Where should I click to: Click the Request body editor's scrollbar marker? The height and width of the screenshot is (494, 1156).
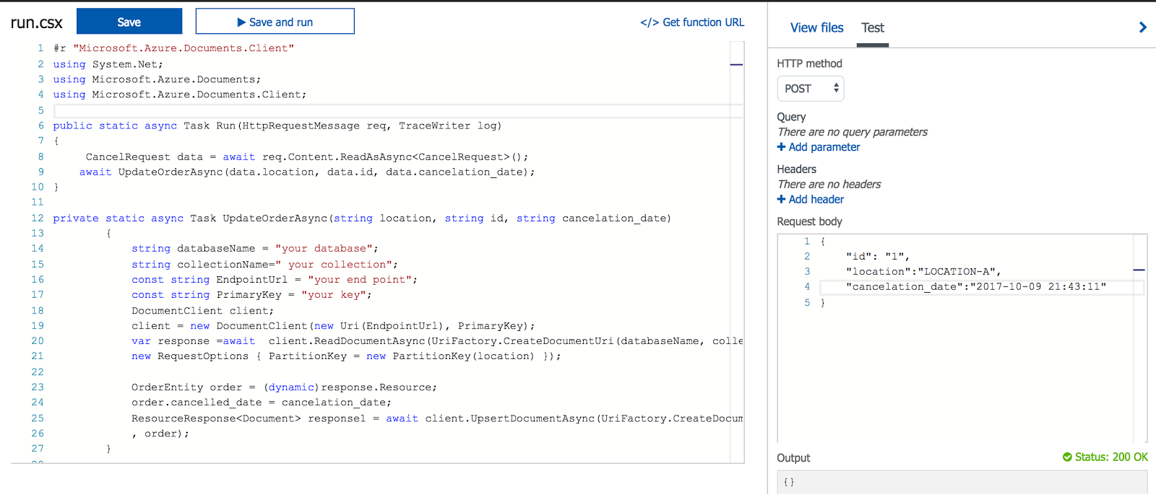pyautogui.click(x=1139, y=270)
